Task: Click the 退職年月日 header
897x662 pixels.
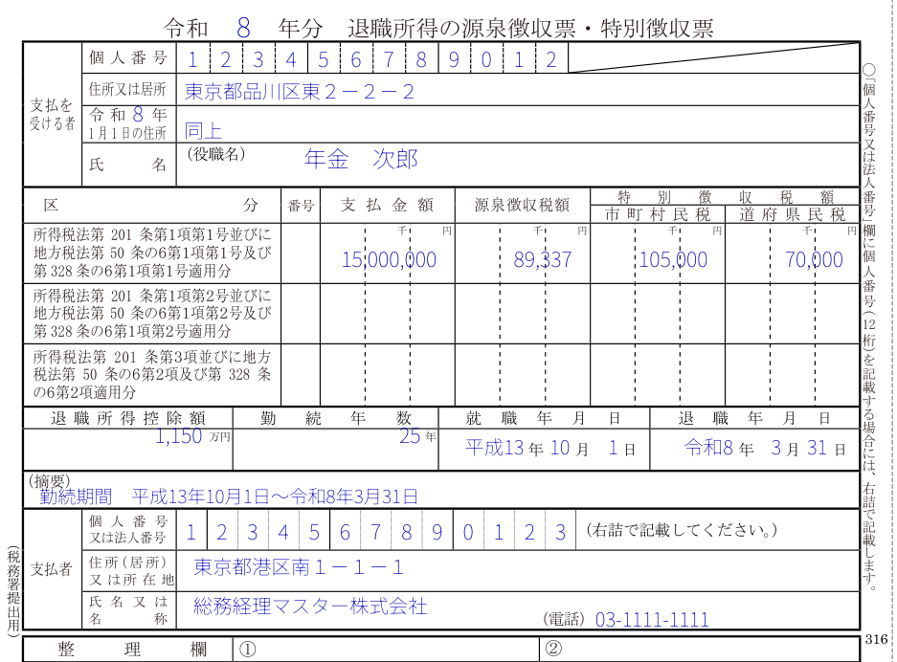Action: click(x=754, y=418)
